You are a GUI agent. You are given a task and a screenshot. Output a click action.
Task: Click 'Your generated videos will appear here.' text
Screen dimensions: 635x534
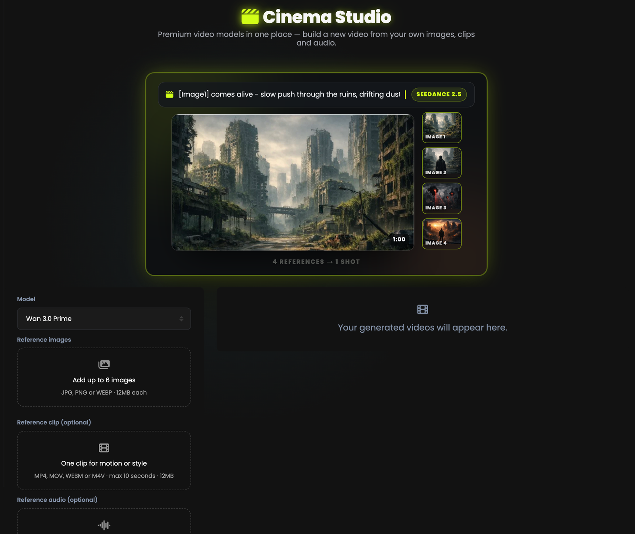point(423,328)
